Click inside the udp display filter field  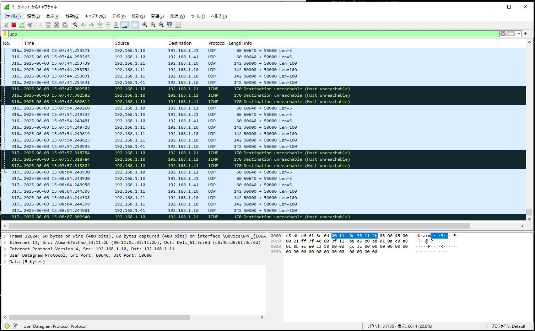(x=254, y=34)
